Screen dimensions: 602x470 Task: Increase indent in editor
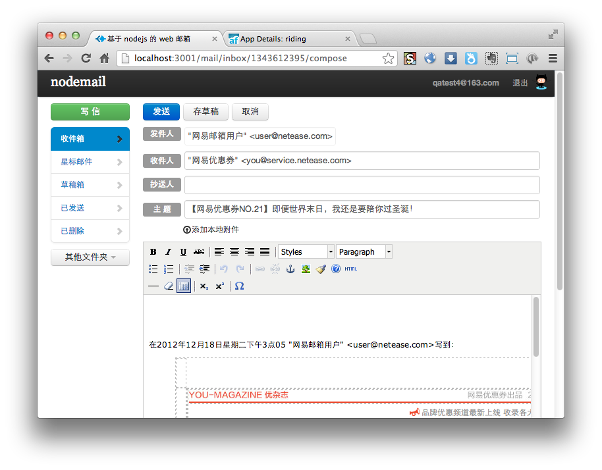click(204, 269)
